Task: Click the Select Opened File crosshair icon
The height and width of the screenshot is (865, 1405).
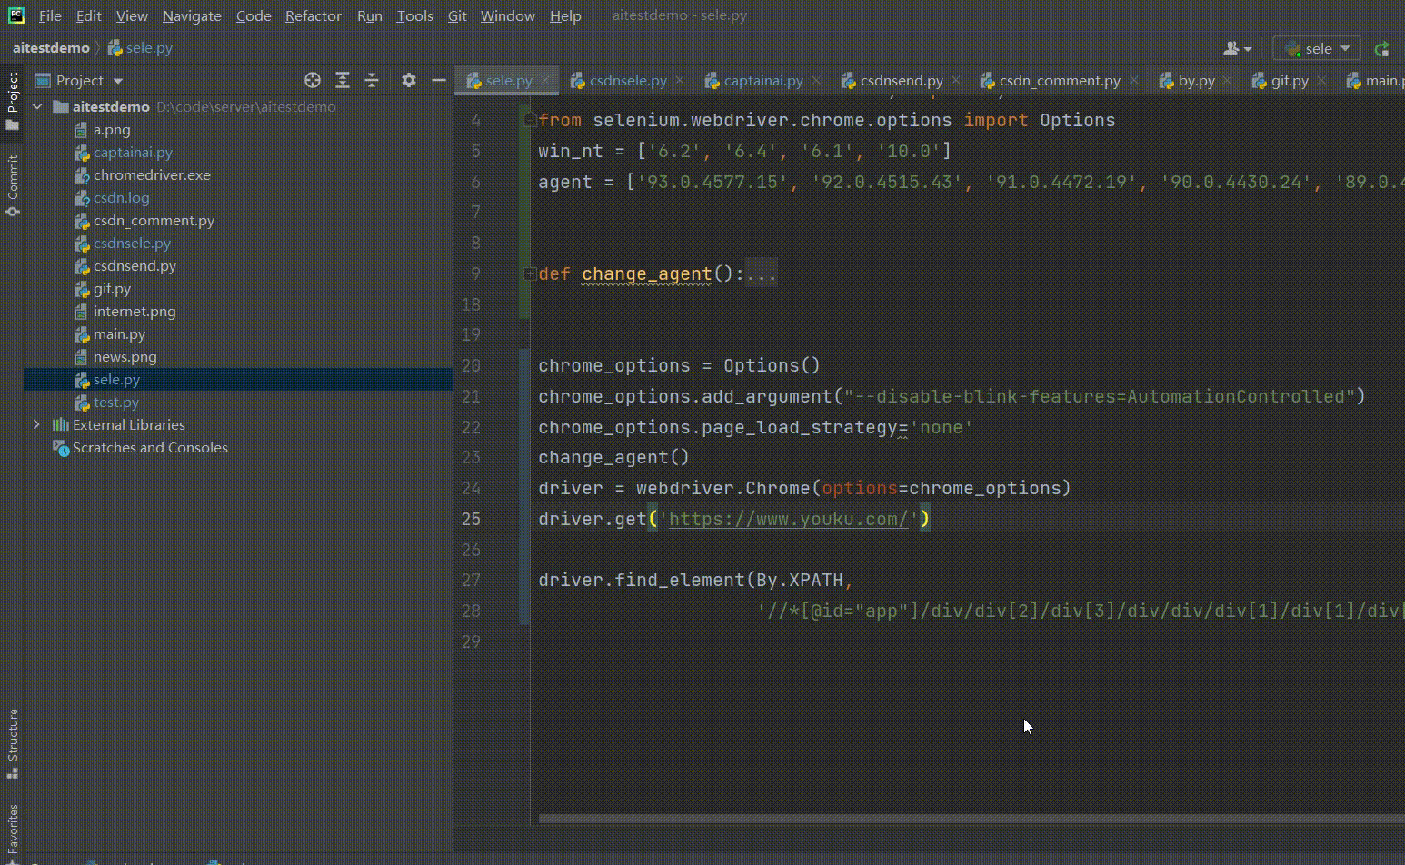Action: [313, 80]
